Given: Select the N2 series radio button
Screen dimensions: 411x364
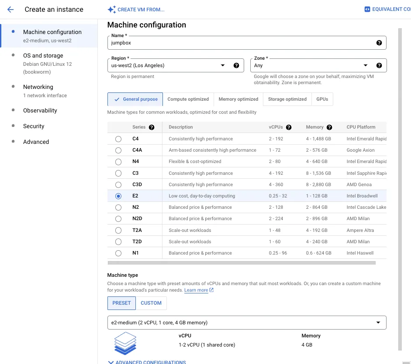Looking at the screenshot, I should pyautogui.click(x=118, y=207).
